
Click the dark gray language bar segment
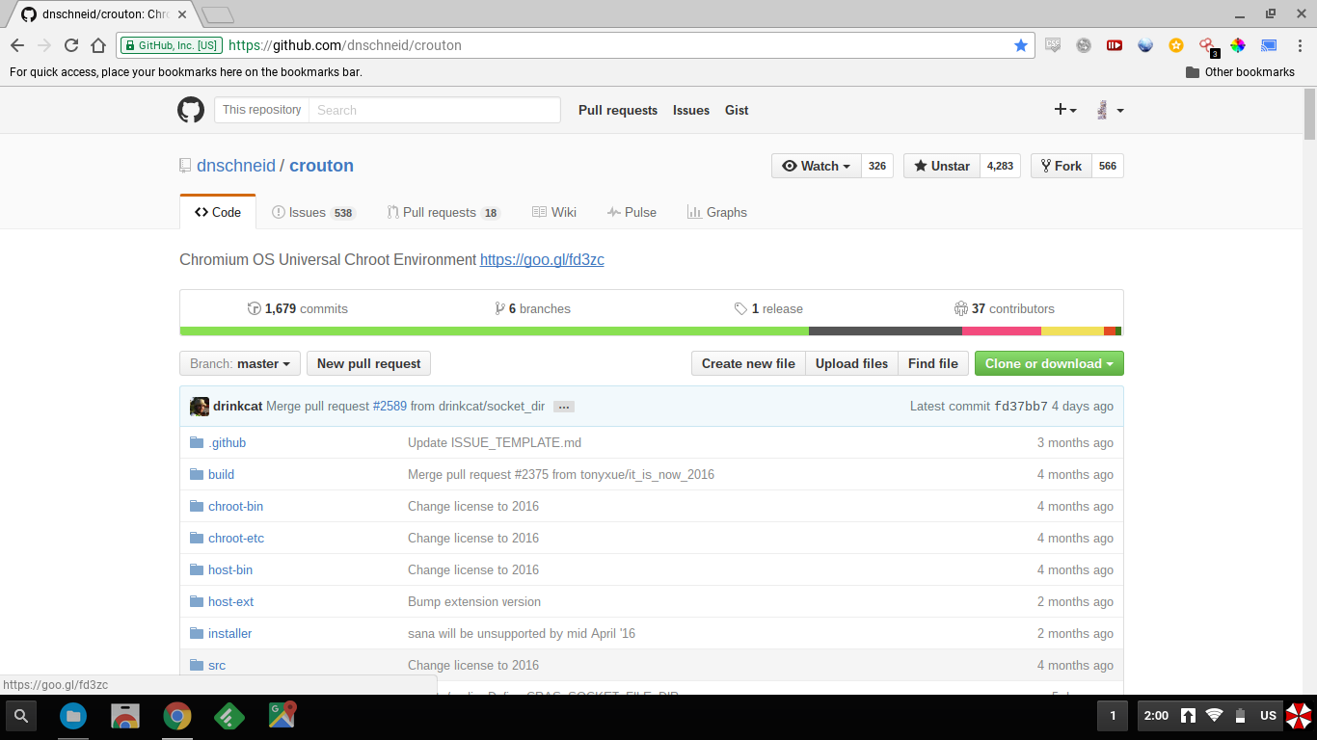[x=885, y=331]
